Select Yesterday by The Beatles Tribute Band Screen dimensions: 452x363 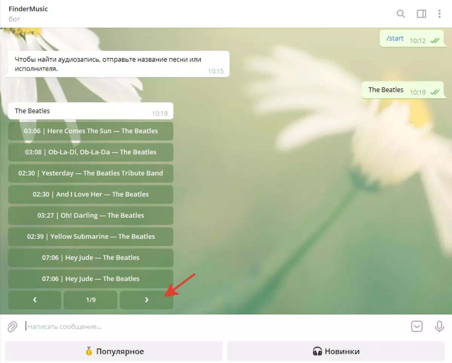[x=90, y=173]
